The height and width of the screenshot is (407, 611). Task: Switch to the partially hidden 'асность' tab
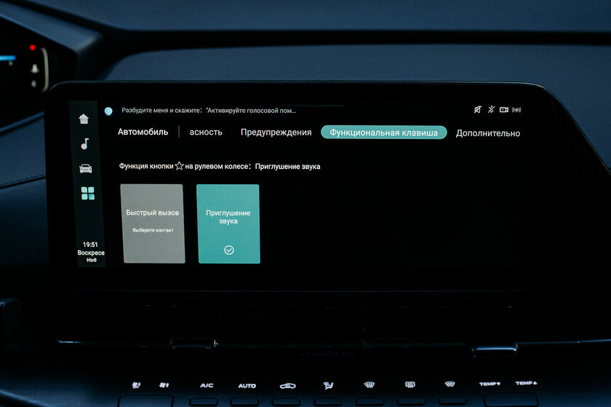[206, 133]
